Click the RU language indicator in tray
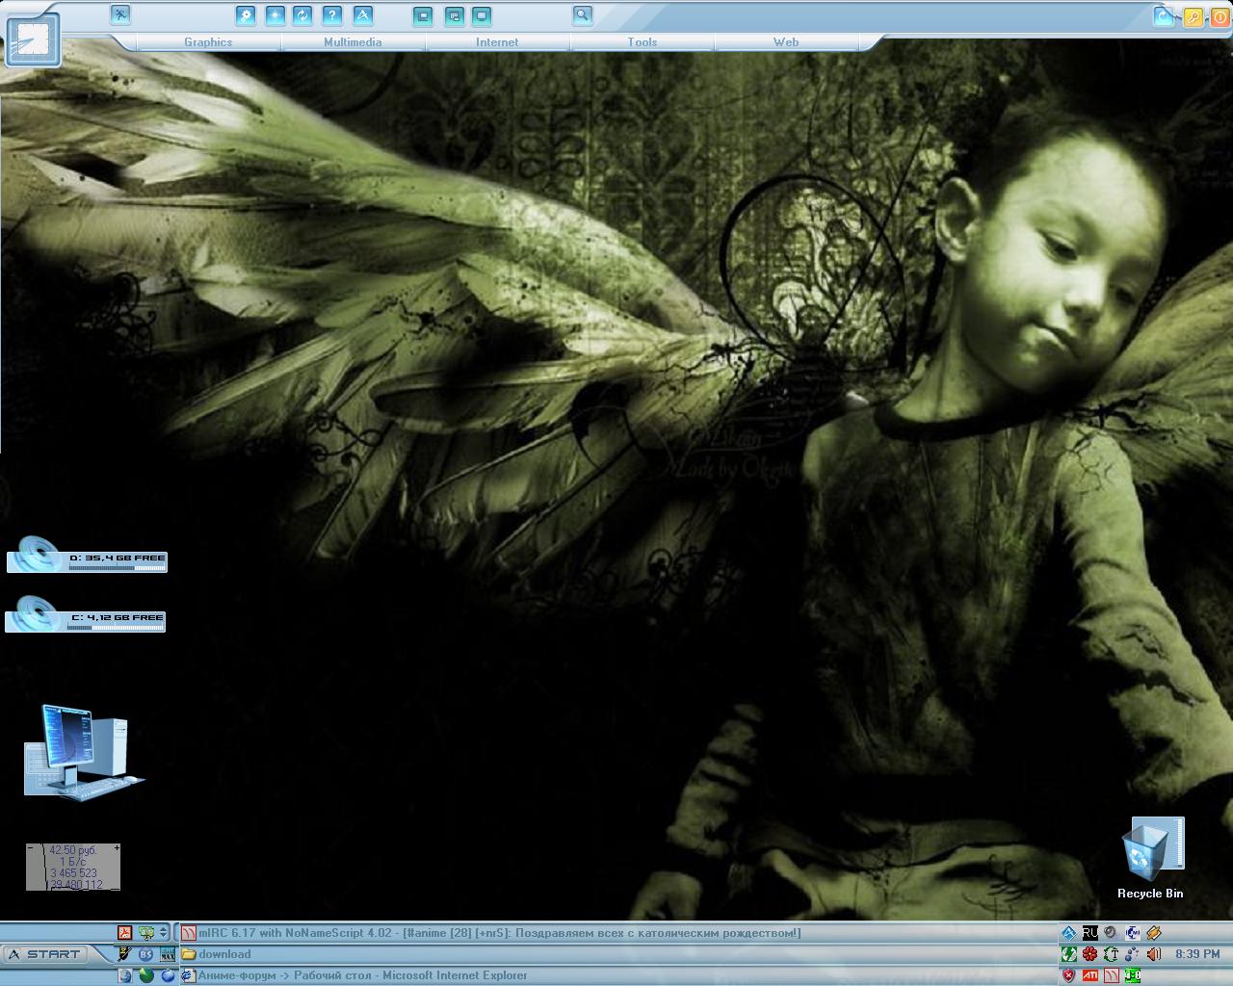 (x=1089, y=933)
